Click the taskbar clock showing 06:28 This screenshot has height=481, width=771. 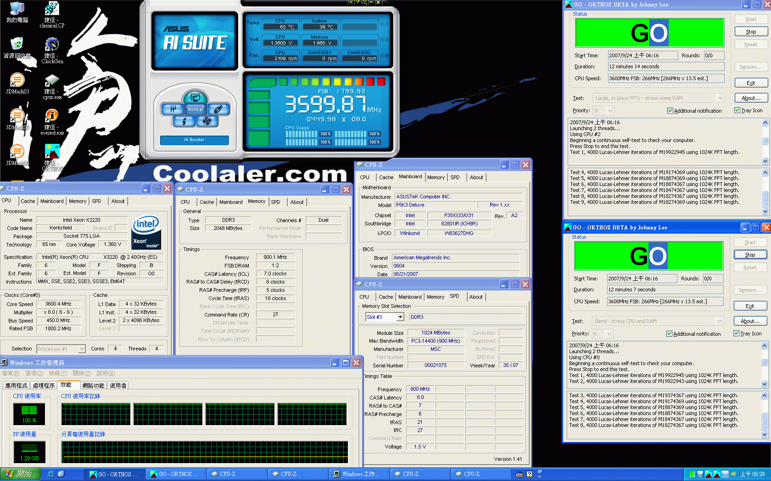(x=752, y=474)
